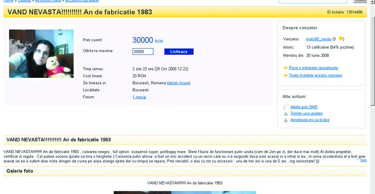The width and height of the screenshot is (375, 194).
Task: Click the 'Aminteste-mi sa licitez' reminder link
Action: pos(310,120)
